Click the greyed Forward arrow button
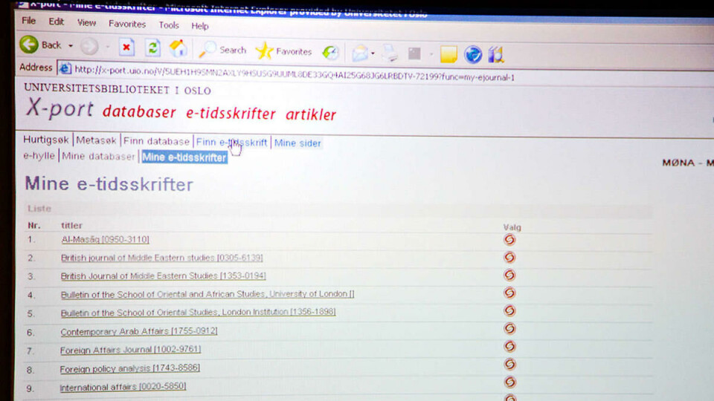The width and height of the screenshot is (714, 401). [89, 46]
